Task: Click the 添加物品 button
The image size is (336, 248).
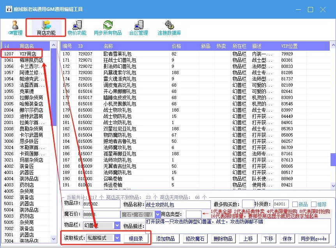Action: [x=165, y=239]
